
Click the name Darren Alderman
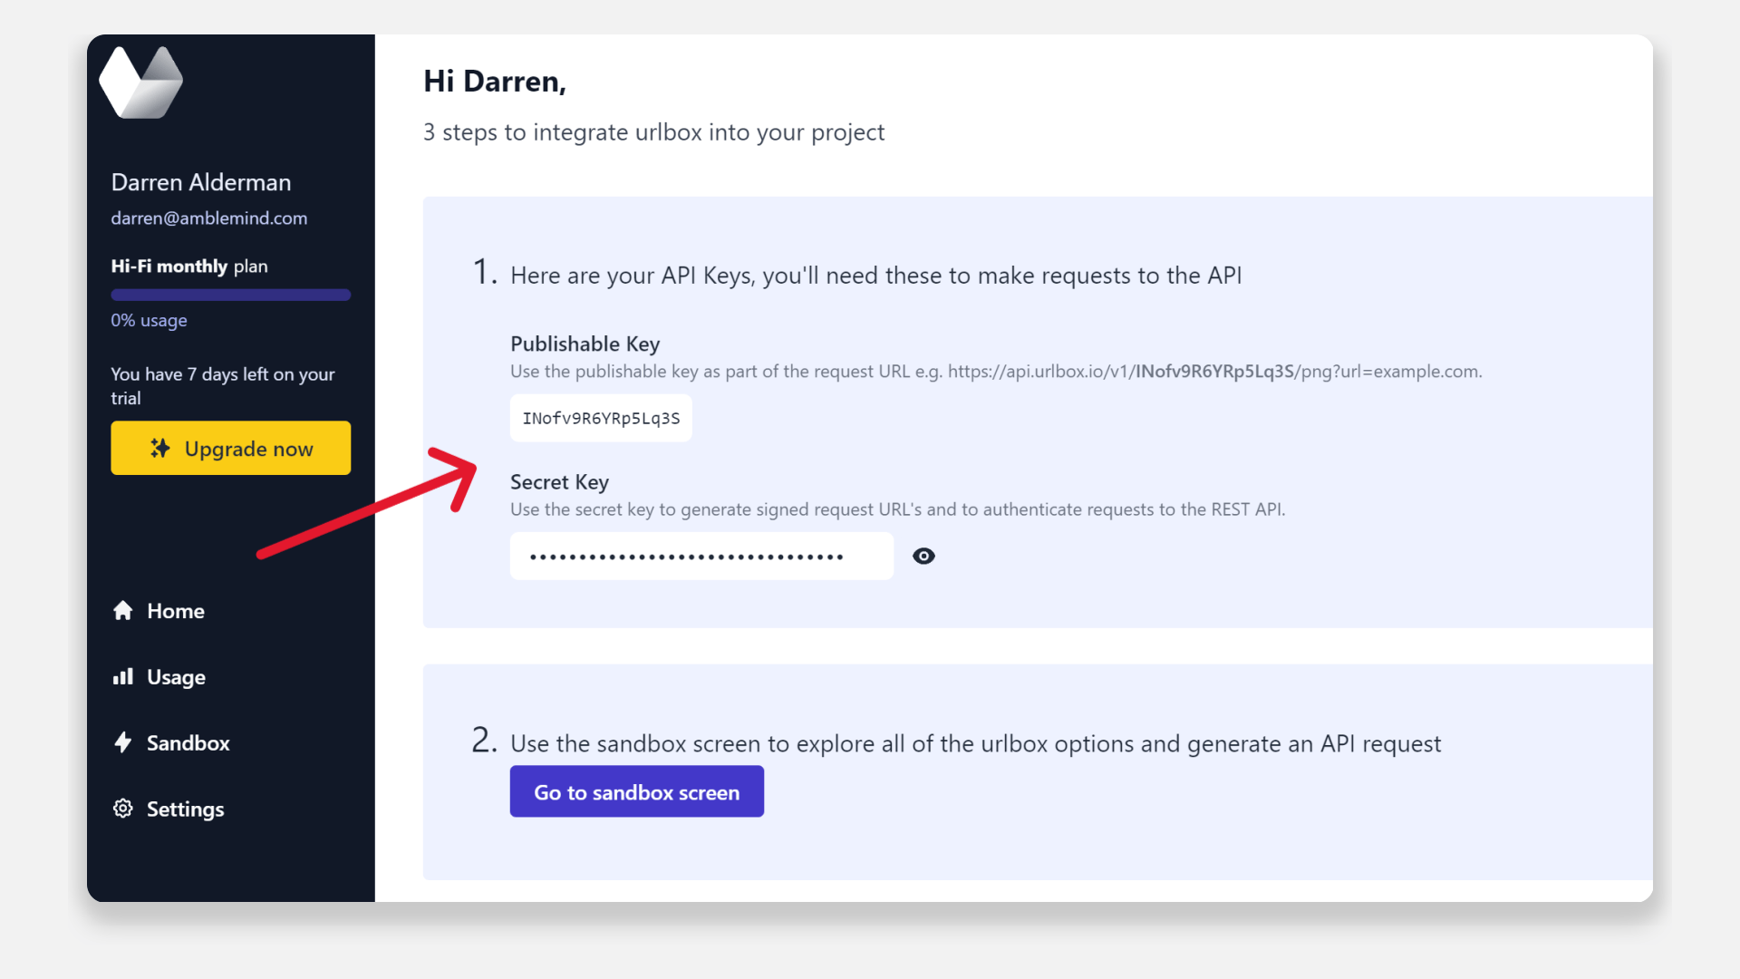pyautogui.click(x=200, y=182)
